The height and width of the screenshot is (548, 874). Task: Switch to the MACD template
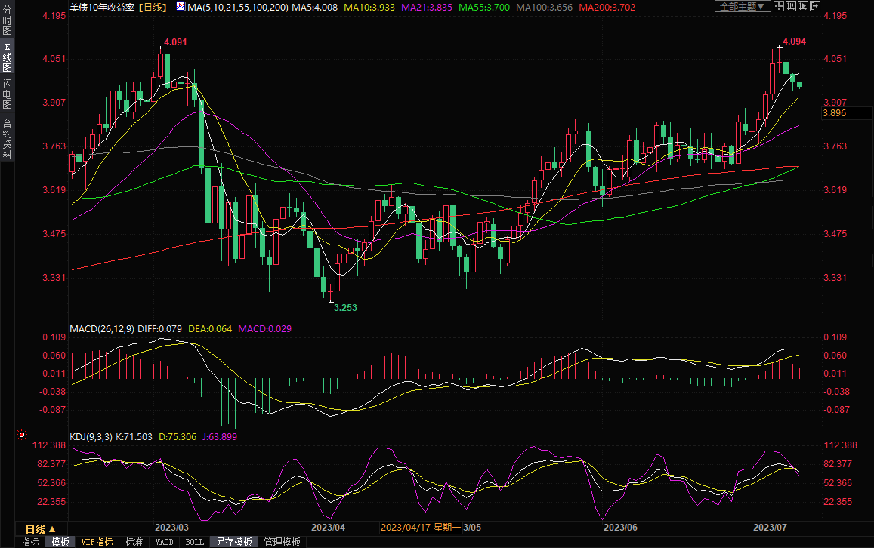coord(164,542)
